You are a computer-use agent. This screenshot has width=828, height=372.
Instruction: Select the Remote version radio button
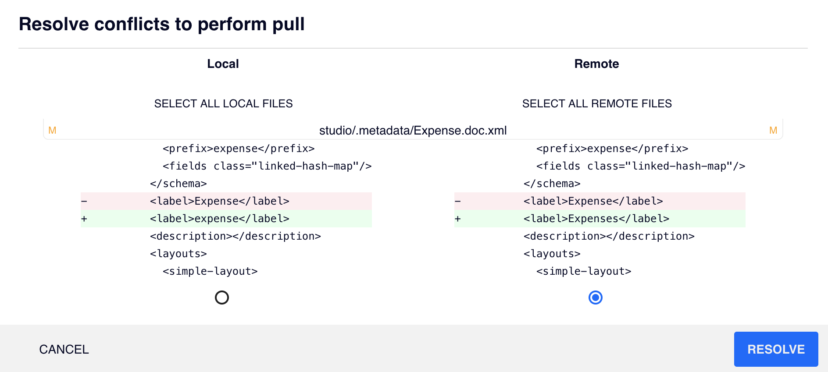click(x=596, y=298)
